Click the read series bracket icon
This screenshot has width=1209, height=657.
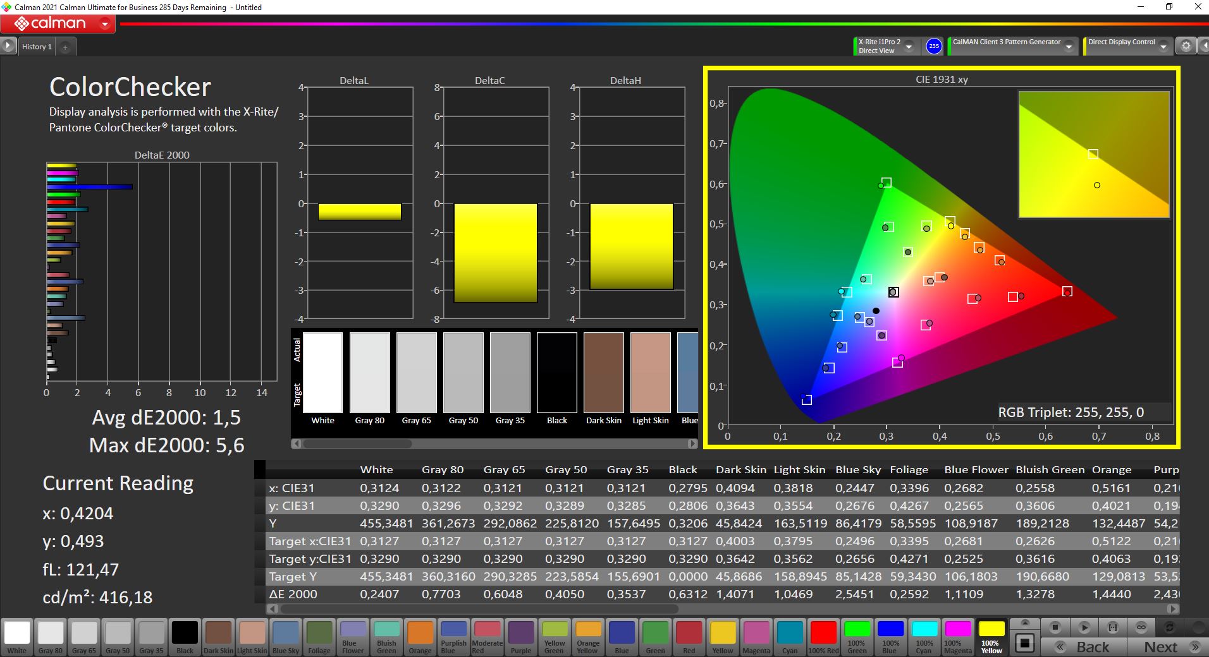(x=1113, y=627)
